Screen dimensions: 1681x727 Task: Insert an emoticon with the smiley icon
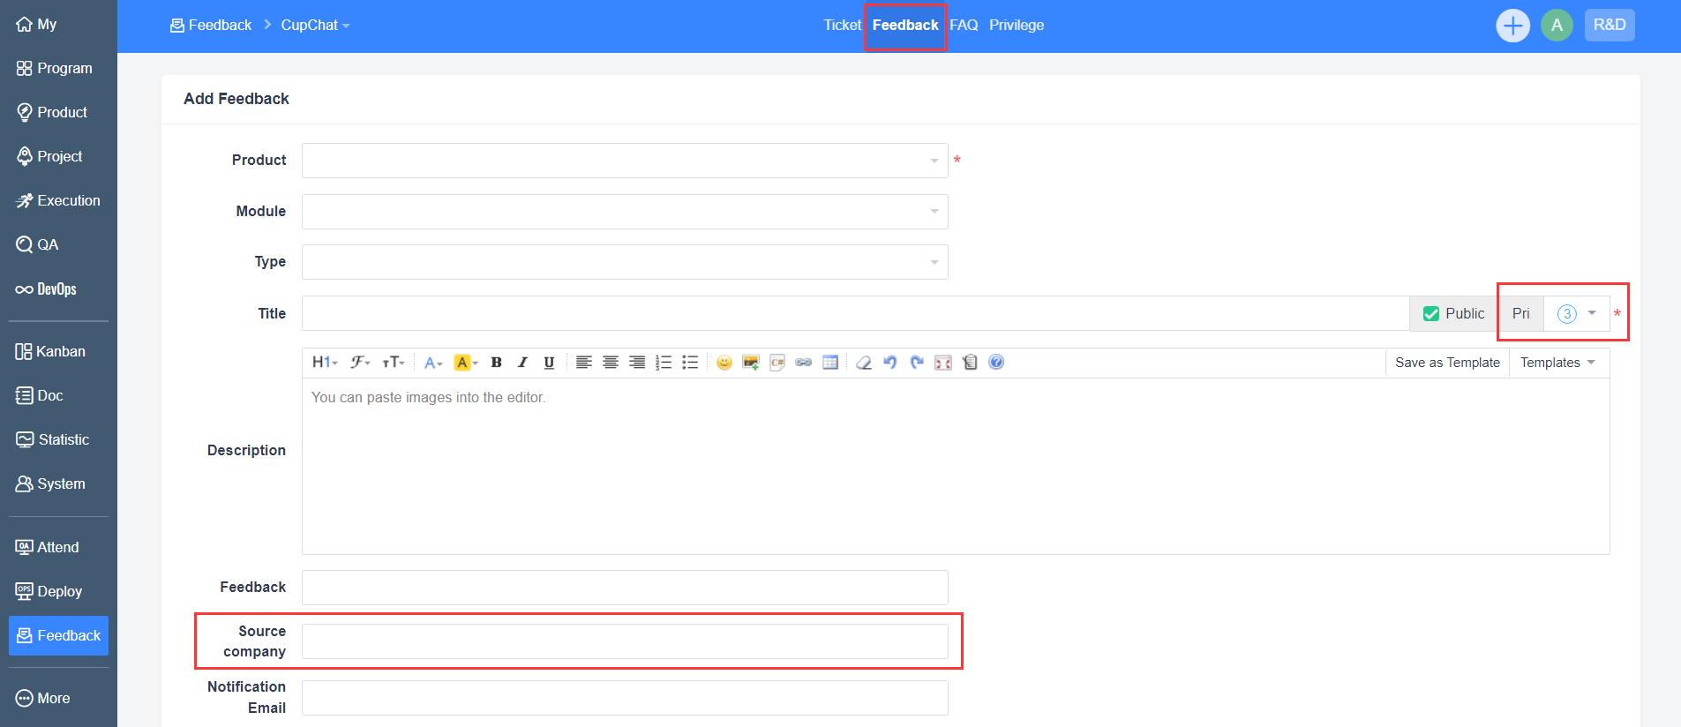[724, 363]
